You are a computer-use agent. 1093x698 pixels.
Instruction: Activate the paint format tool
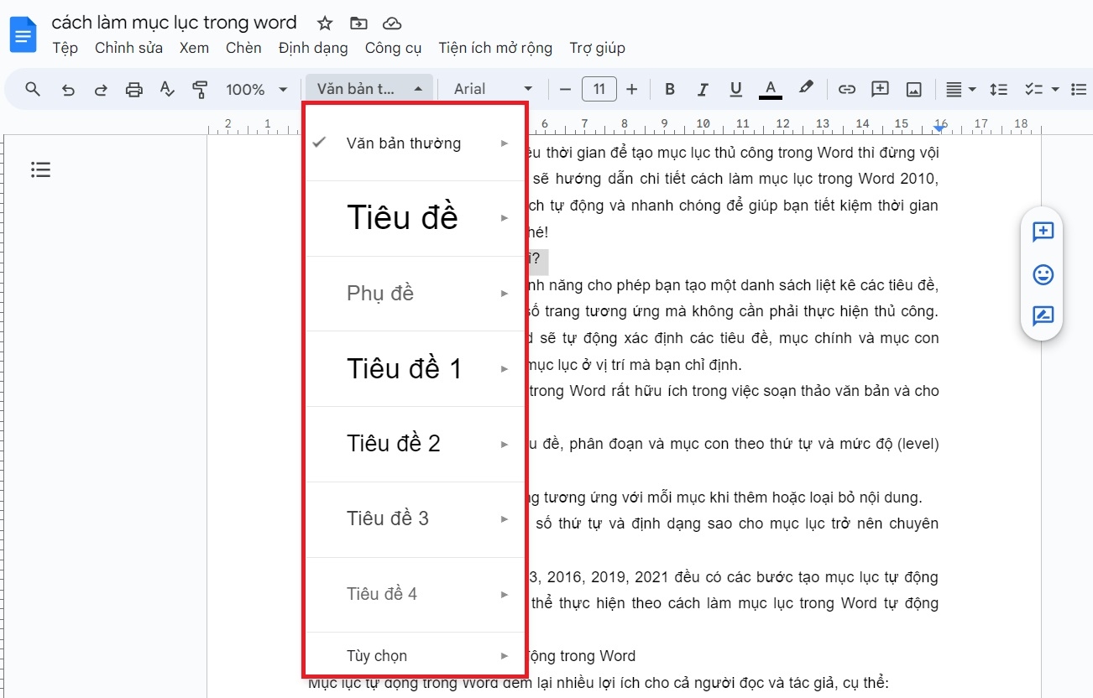click(x=200, y=89)
